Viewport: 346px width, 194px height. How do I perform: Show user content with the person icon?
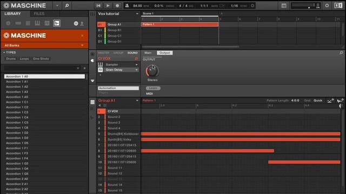point(82,23)
